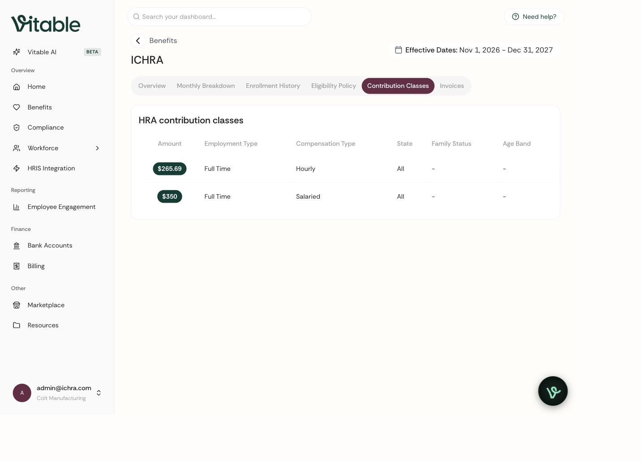Click the Colt Manufacturing company name

pyautogui.click(x=61, y=398)
